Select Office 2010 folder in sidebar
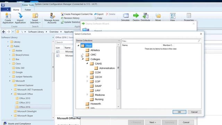Viewport: 222px width, 125px height. [x=23, y=98]
